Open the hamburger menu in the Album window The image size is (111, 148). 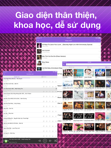[64, 64]
